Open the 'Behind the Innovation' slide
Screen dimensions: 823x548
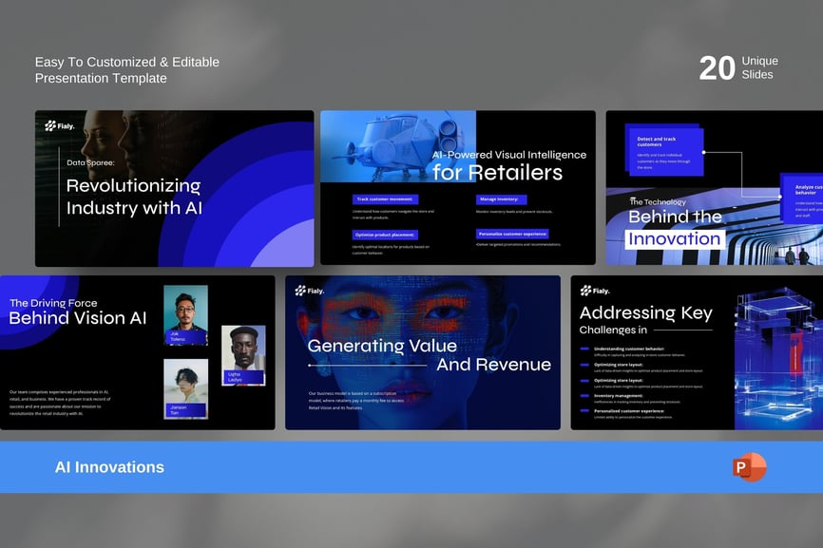point(713,187)
